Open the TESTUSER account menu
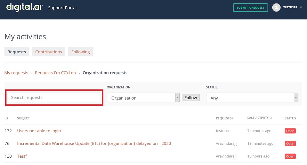Image resolution: width=307 pixels, height=165 pixels. point(292,8)
